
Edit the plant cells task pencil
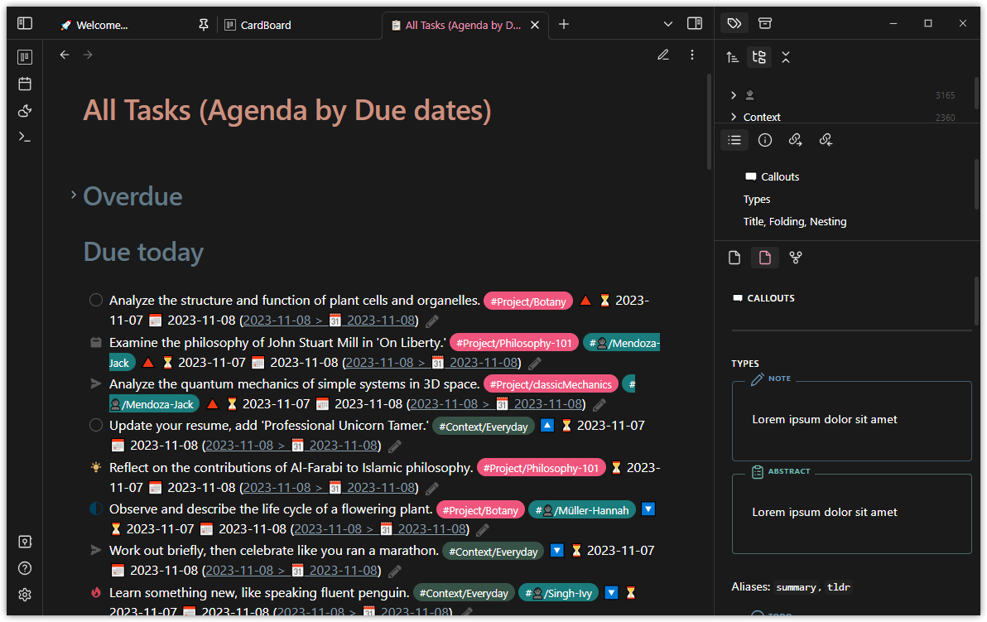432,321
